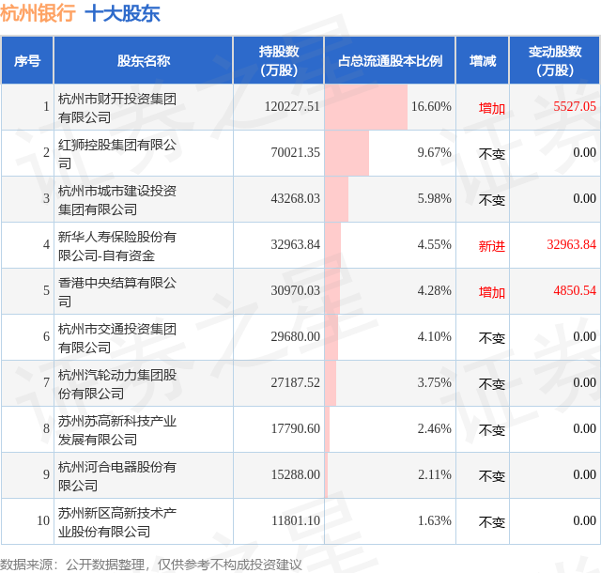601x573 pixels.
Task: Click 不变 status for 红狮控股 row
Action: click(x=492, y=154)
